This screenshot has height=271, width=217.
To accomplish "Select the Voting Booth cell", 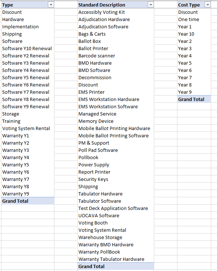I will 116,223.
